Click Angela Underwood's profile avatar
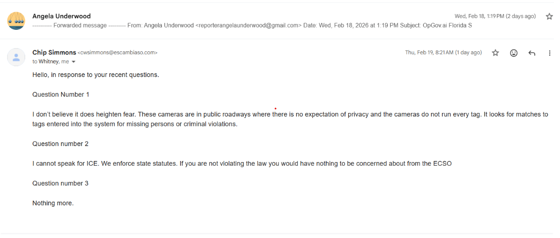Image resolution: width=560 pixels, height=238 pixels. (16, 21)
